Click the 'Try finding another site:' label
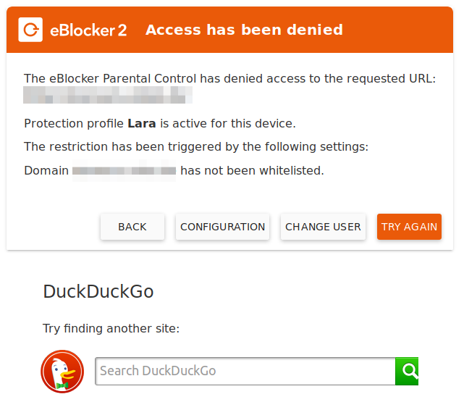The height and width of the screenshot is (410, 464). click(x=111, y=329)
